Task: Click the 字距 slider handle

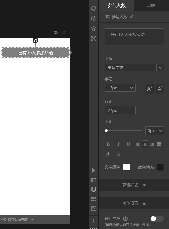Action: point(106,131)
